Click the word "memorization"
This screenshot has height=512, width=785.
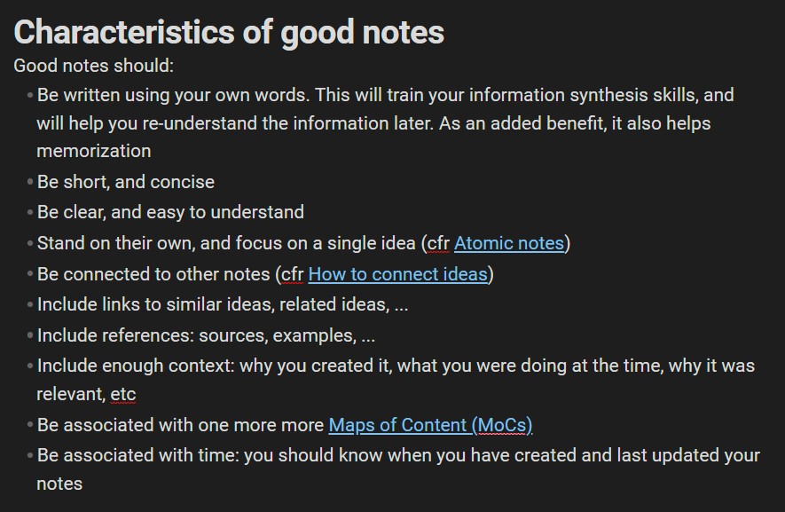(94, 151)
